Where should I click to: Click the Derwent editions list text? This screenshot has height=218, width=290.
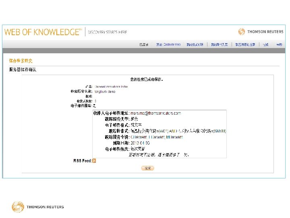pyautogui.click(x=157, y=137)
